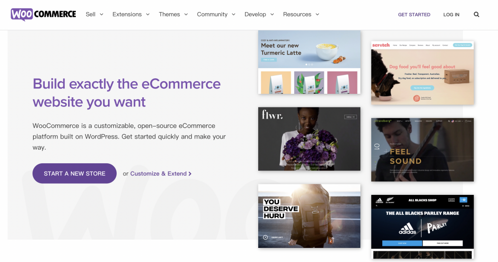
Task: Open the Sell menu
Action: click(90, 14)
